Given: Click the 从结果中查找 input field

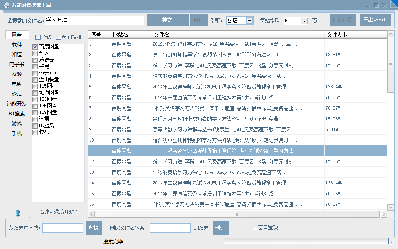Looking at the screenshot, I should click(63, 228).
